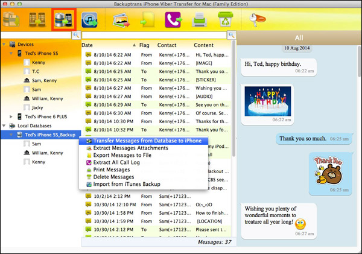
Task: Select contact T.C in device tree
Action: [x=36, y=71]
